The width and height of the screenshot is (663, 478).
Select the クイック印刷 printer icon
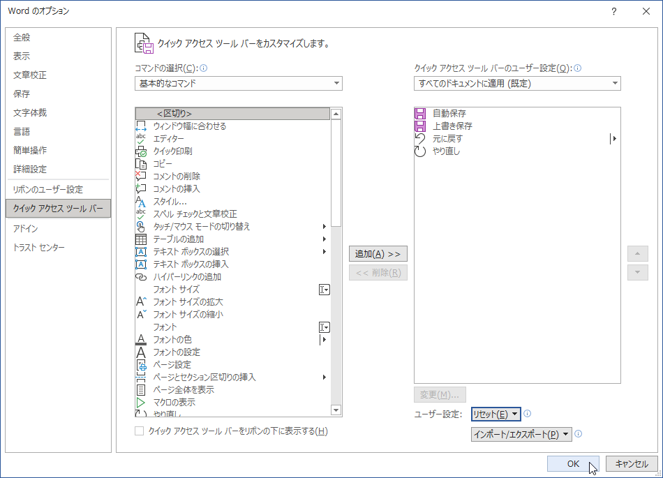coord(141,151)
